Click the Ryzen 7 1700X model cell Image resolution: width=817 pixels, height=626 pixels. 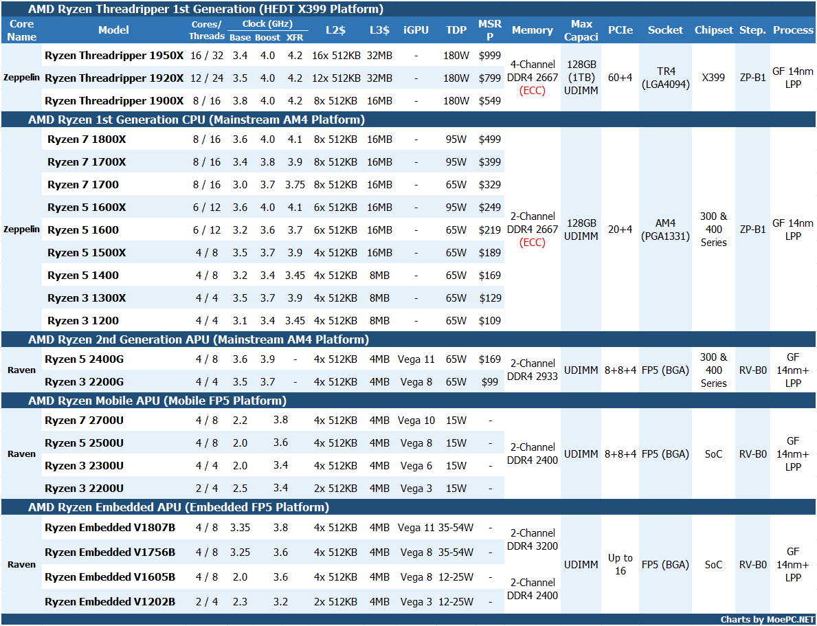(87, 162)
